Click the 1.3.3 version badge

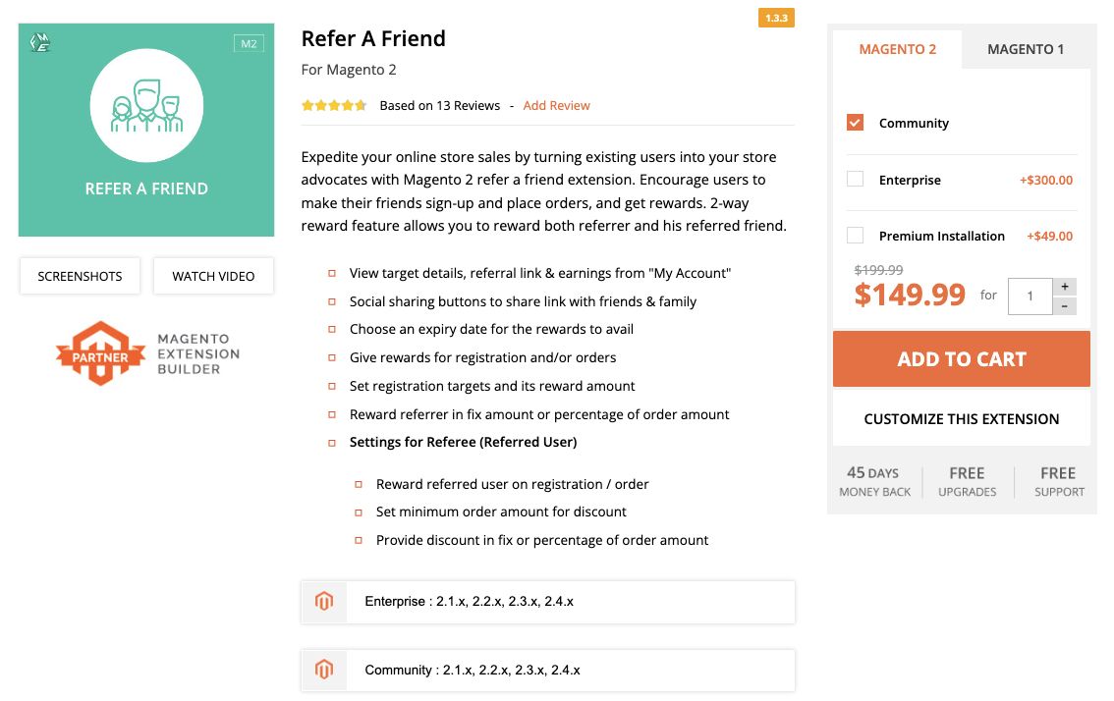click(776, 18)
